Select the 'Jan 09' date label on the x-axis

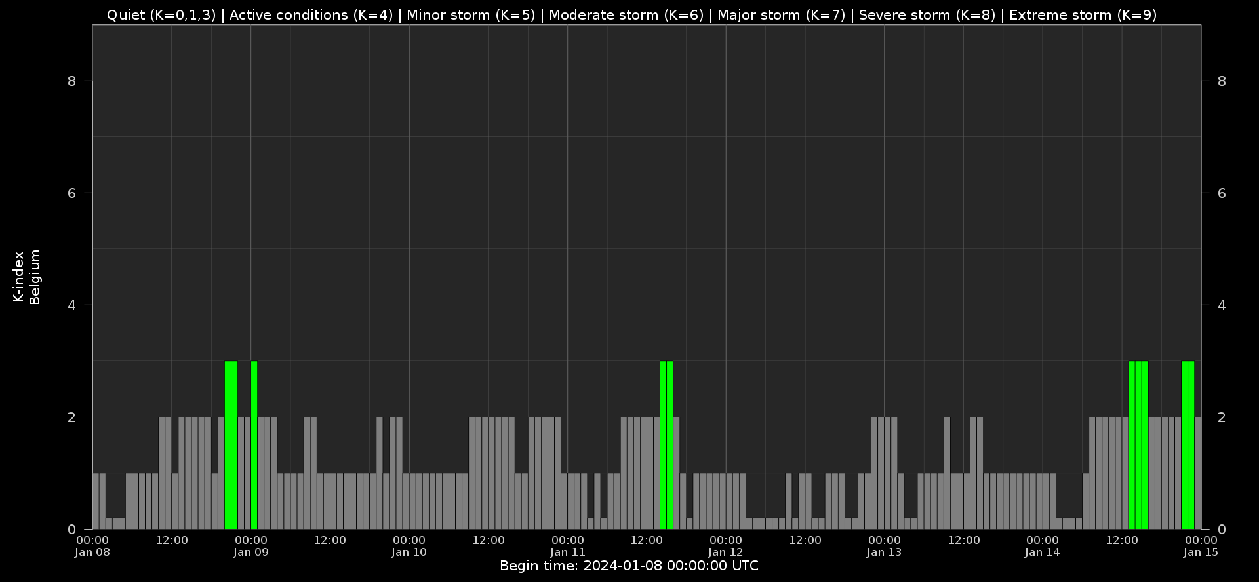coord(251,552)
